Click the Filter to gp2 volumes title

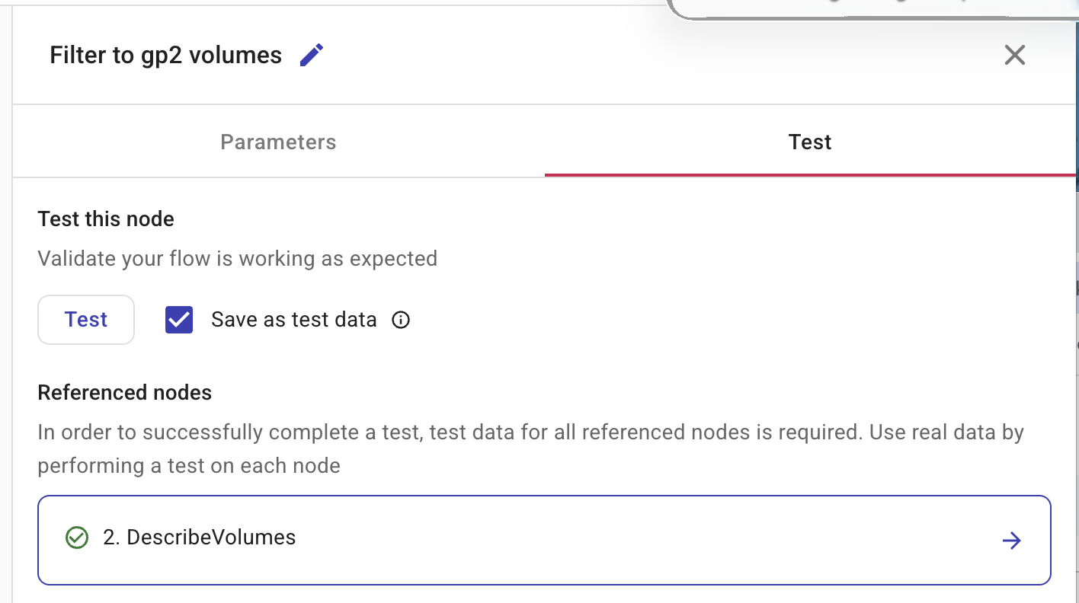tap(165, 56)
